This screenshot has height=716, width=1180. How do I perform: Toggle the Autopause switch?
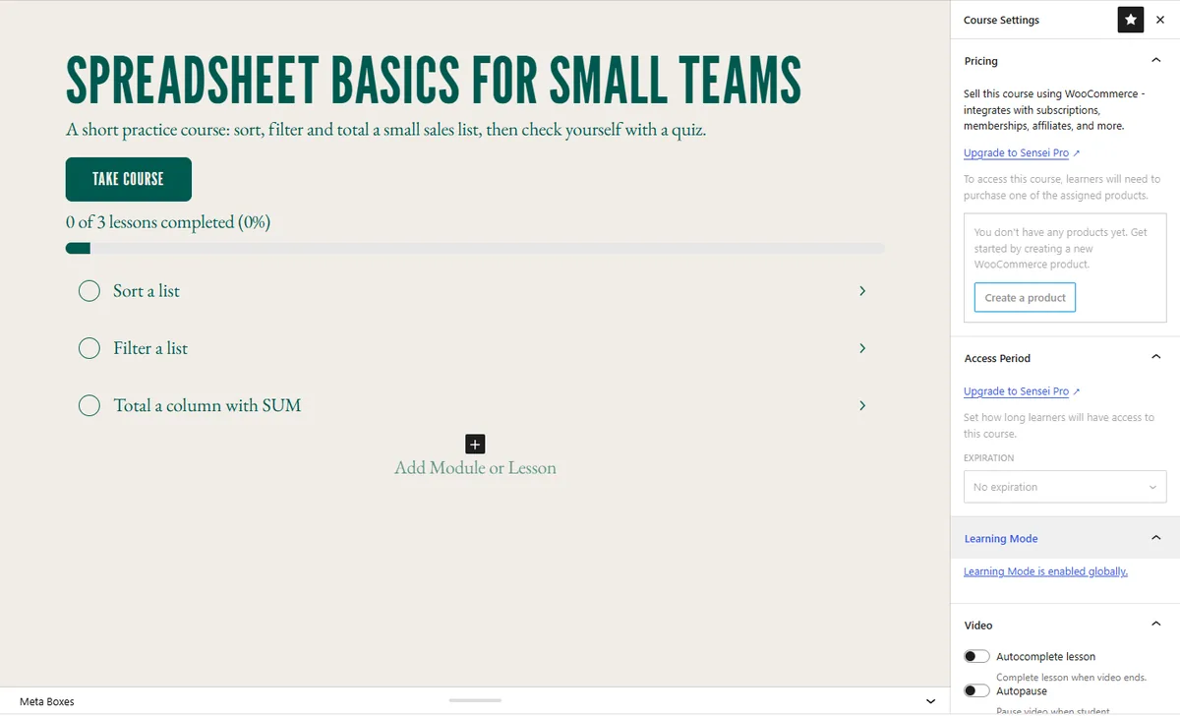[x=976, y=690]
